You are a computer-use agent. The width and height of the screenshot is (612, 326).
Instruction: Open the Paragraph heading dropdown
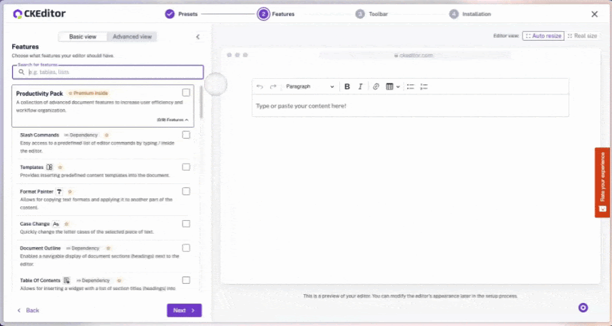(309, 87)
